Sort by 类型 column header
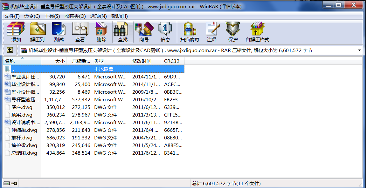The height and width of the screenshot is (188, 366). [x=111, y=61]
